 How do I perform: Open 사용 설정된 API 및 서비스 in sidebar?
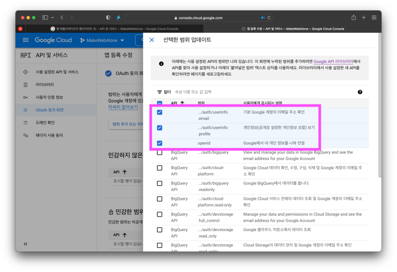pyautogui.click(x=57, y=72)
